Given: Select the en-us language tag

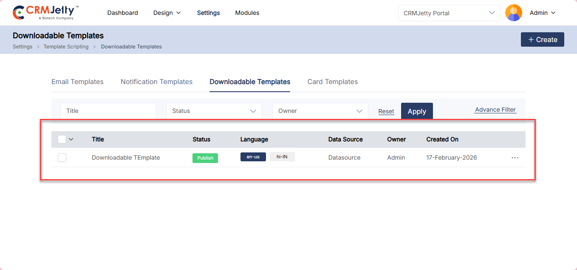Looking at the screenshot, I should [x=253, y=157].
